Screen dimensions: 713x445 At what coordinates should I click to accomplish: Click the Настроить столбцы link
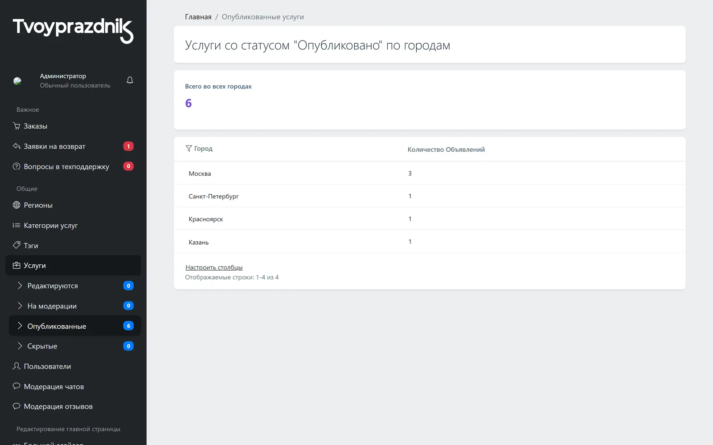click(214, 267)
